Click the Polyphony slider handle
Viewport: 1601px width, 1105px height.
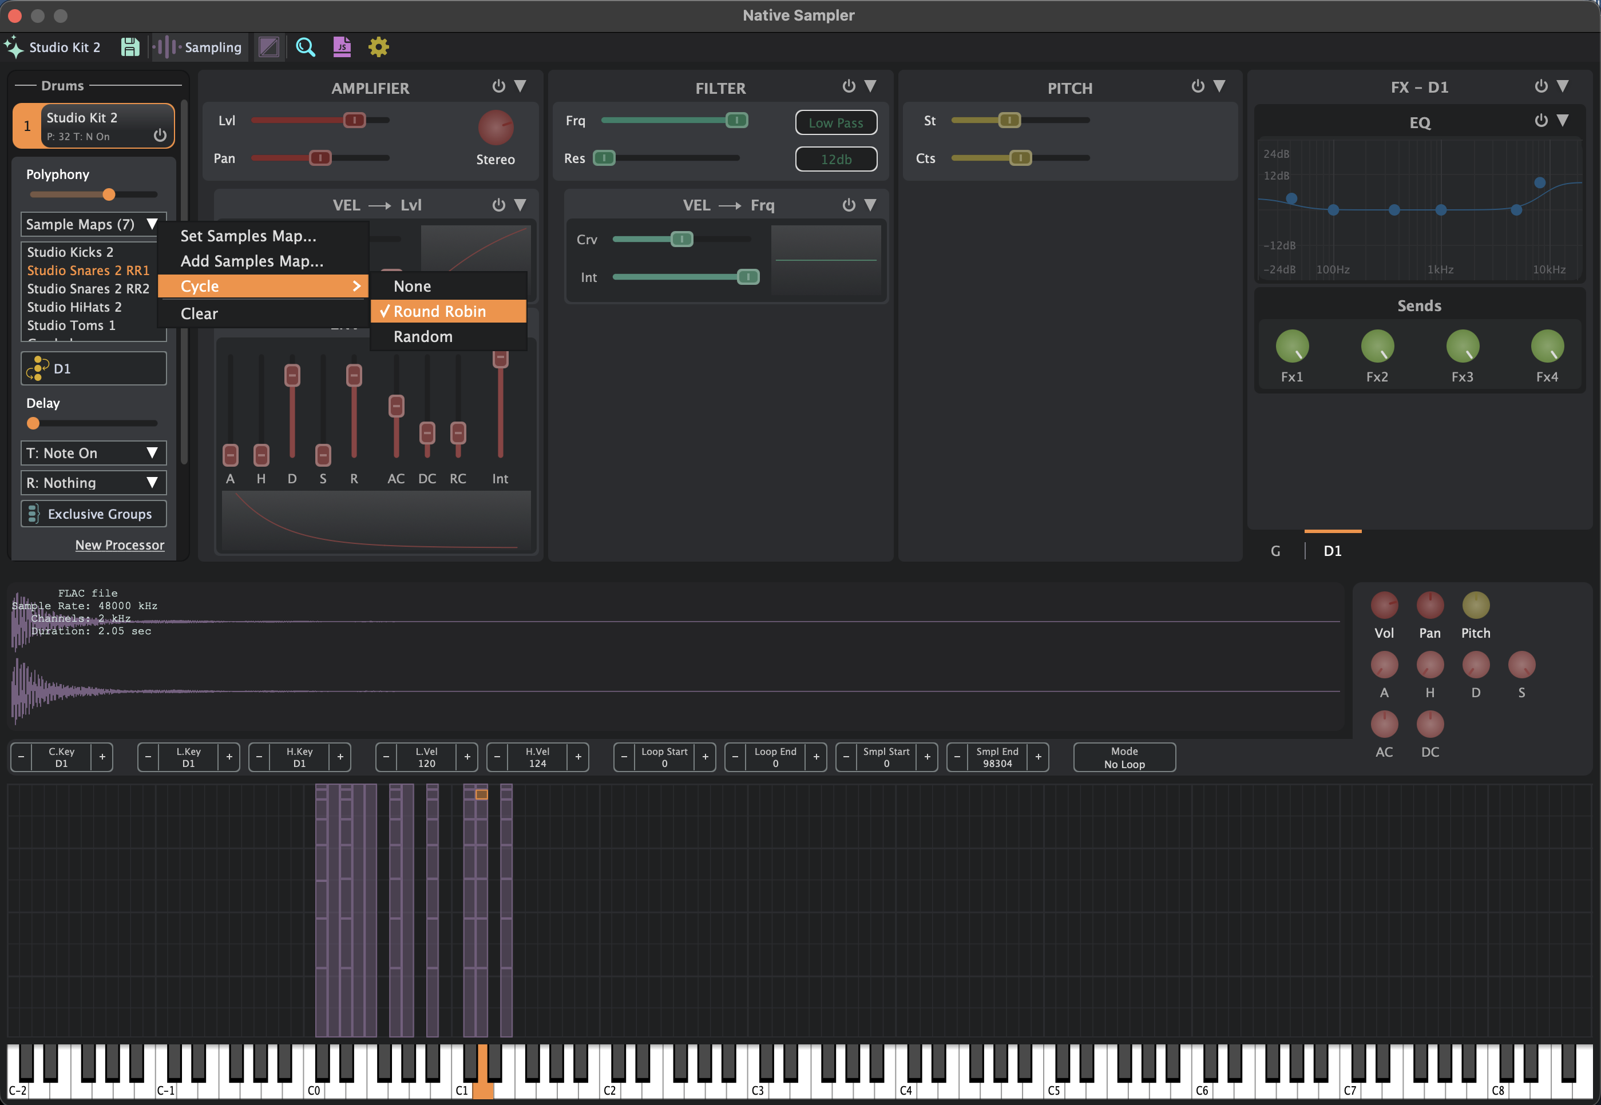pos(109,194)
